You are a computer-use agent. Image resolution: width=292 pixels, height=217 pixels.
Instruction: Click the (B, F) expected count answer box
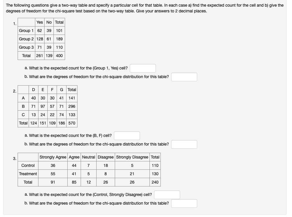(x=127, y=135)
